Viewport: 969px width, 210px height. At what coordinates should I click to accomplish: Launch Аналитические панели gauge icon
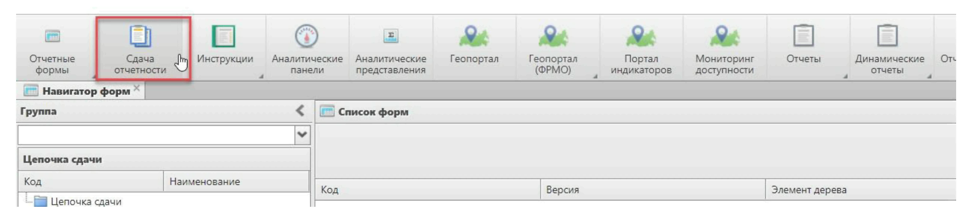click(307, 37)
